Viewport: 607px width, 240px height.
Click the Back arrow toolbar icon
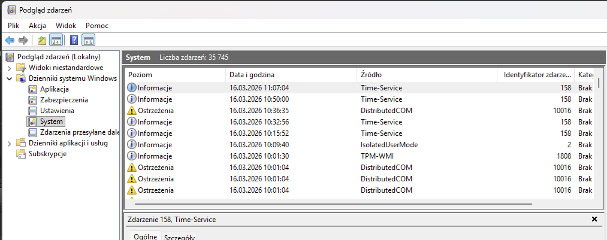pos(10,41)
